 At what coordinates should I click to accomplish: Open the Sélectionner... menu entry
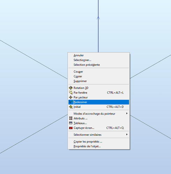click(x=99, y=60)
